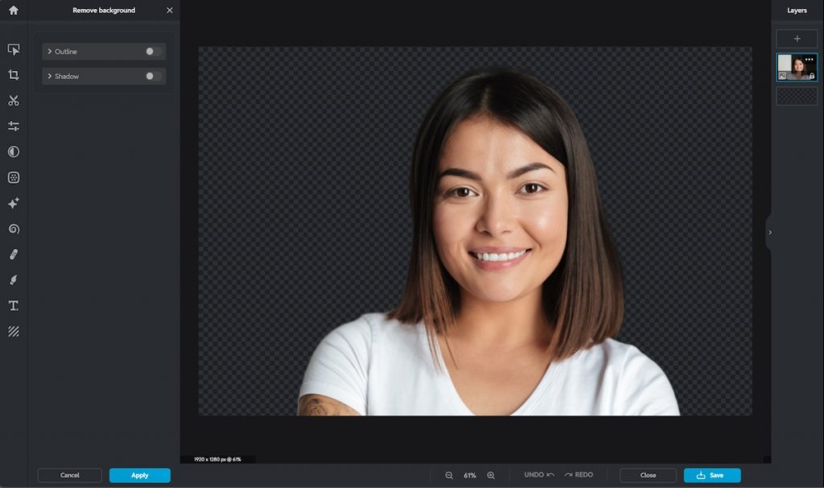Enable the Outline toggle
This screenshot has height=488, width=824.
[x=154, y=52]
